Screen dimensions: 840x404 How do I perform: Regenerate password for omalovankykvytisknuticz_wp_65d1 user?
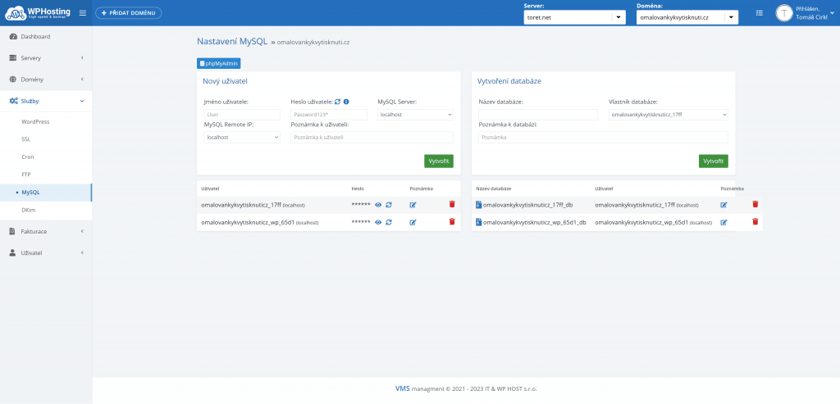[388, 222]
